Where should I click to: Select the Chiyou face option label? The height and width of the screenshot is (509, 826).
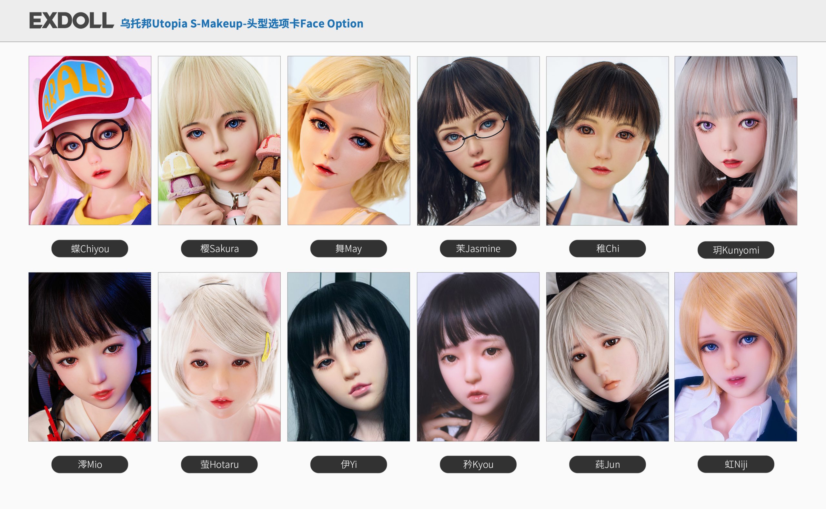coord(89,249)
